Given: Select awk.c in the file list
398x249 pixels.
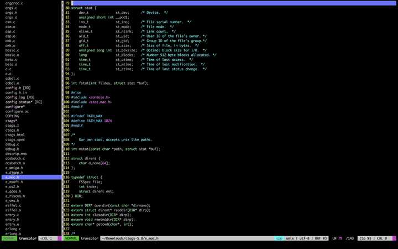Looking at the screenshot, I should click(x=10, y=41).
